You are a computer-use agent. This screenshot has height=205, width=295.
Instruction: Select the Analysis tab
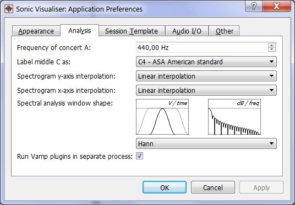pyautogui.click(x=80, y=30)
